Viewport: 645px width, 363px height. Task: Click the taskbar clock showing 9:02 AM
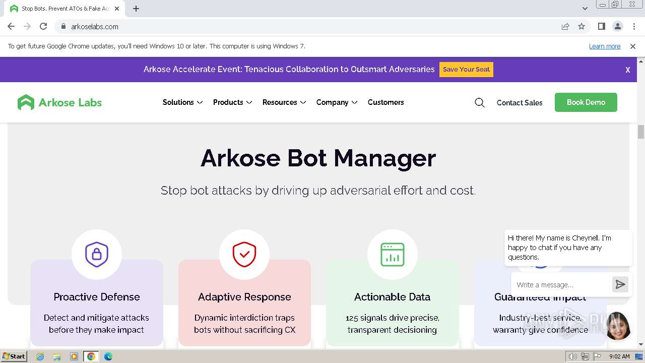(619, 356)
